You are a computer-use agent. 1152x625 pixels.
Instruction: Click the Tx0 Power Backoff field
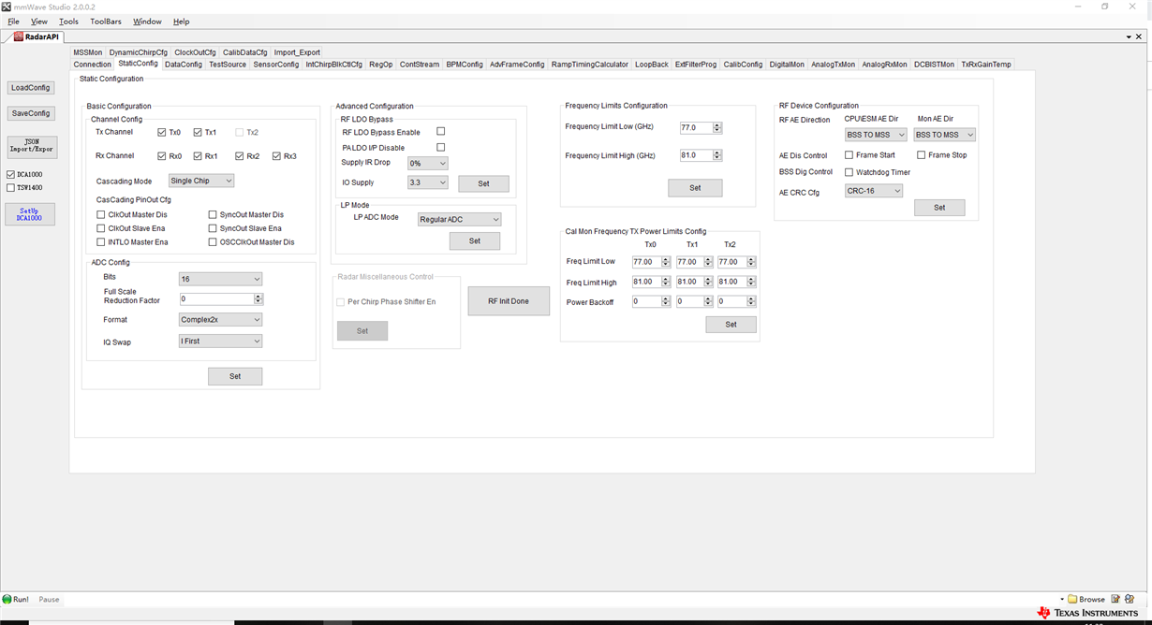(646, 301)
